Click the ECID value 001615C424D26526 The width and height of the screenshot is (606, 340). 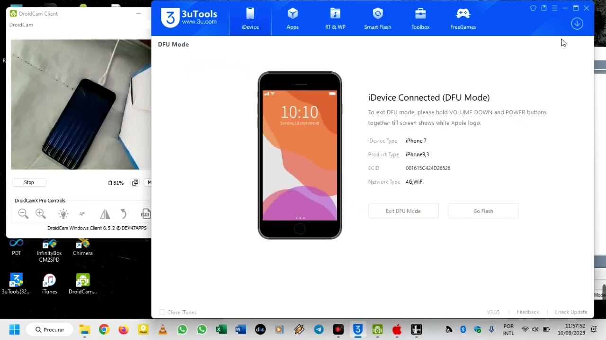[428, 168]
